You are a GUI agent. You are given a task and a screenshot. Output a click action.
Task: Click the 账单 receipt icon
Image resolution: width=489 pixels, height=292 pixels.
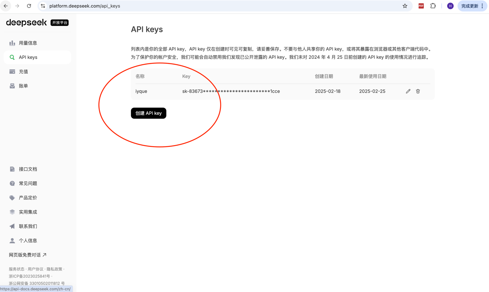click(12, 86)
